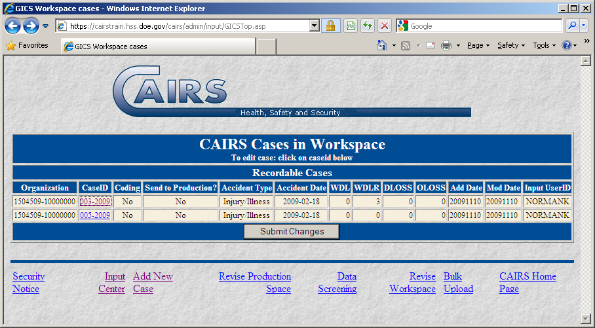The height and width of the screenshot is (328, 595).
Task: Expand toolbar overflow chevron
Action: [x=587, y=41]
